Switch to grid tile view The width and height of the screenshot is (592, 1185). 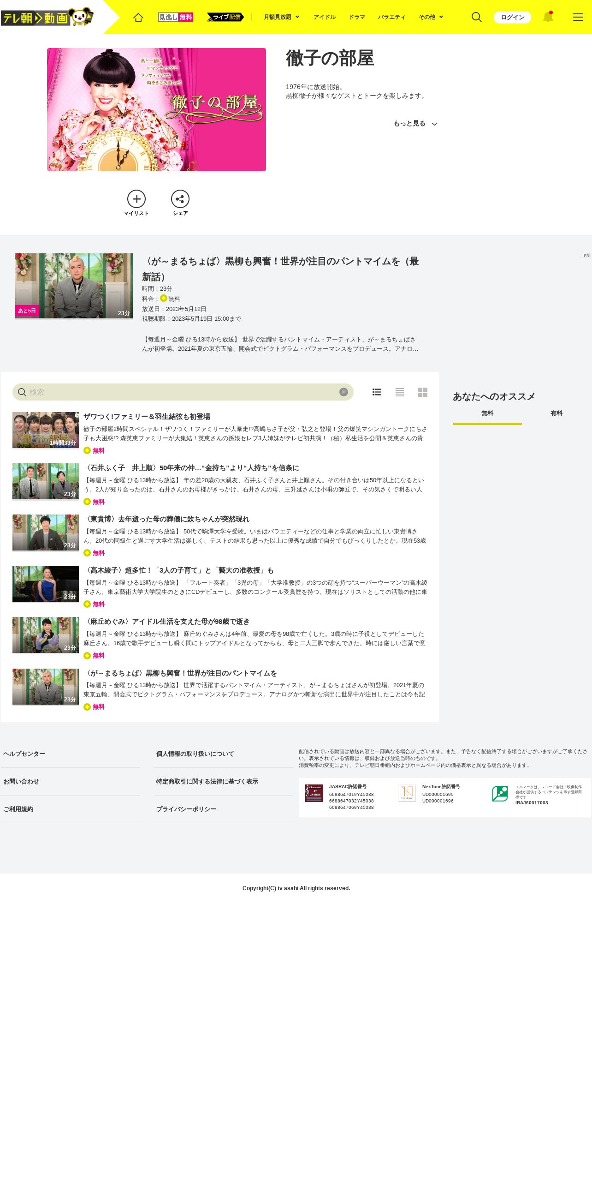(x=423, y=392)
